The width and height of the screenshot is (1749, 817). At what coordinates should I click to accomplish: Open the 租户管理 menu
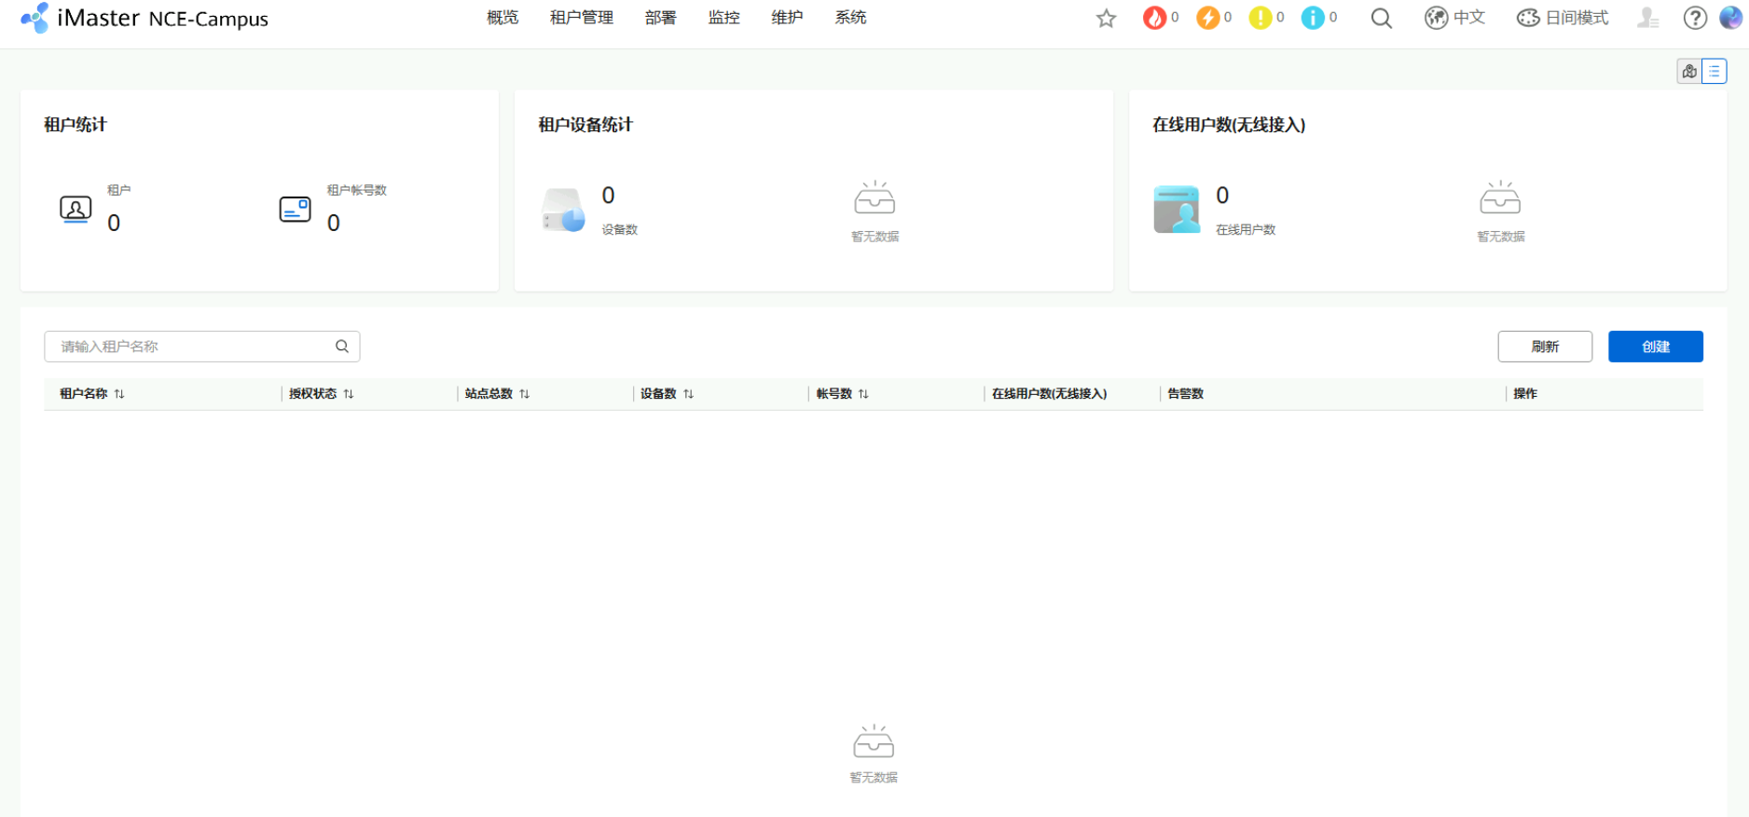[581, 18]
